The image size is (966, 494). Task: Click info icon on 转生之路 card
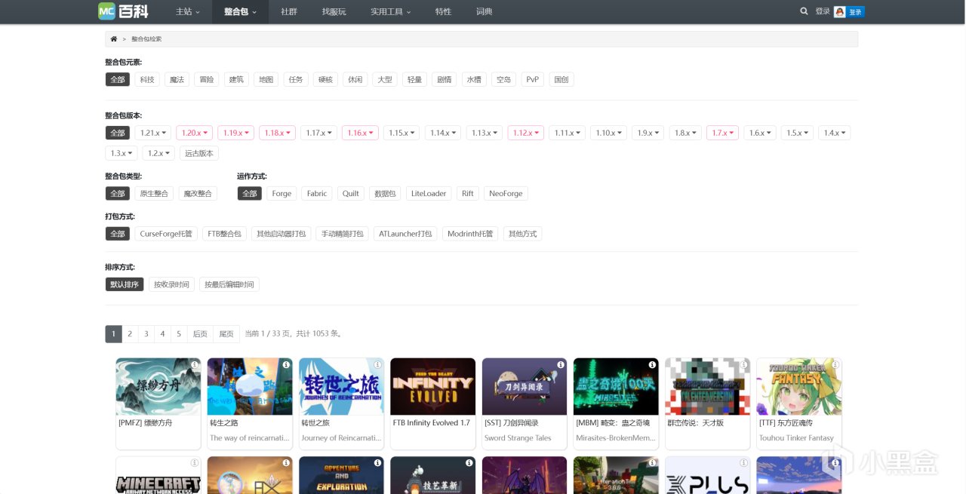[x=286, y=364]
